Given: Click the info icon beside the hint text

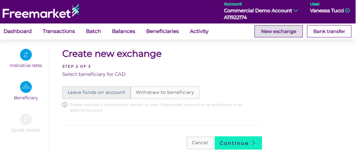Looking at the screenshot, I should [65, 105].
